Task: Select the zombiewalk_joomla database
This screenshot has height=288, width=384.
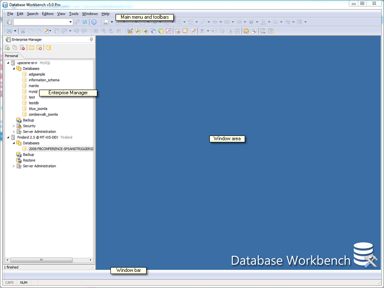Action: (43, 115)
